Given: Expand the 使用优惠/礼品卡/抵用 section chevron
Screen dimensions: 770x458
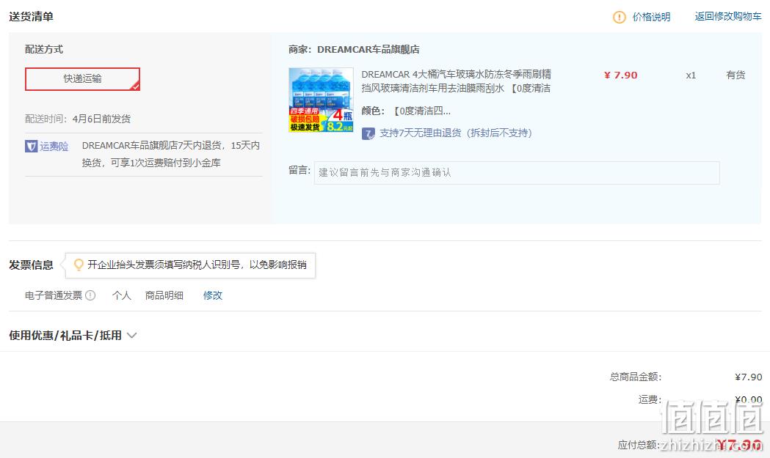Looking at the screenshot, I should click(131, 336).
